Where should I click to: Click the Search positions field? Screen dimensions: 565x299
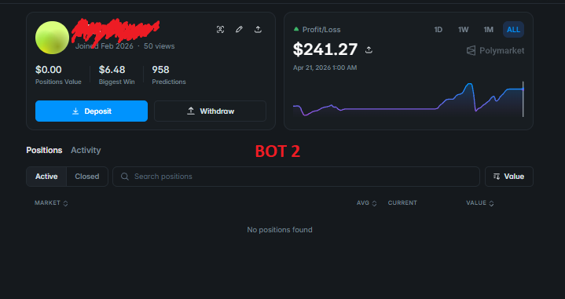coord(296,177)
